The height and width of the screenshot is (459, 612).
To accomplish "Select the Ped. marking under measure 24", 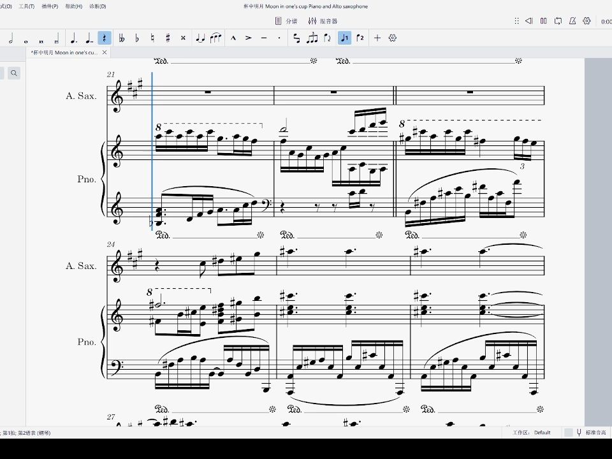I will pos(162,409).
